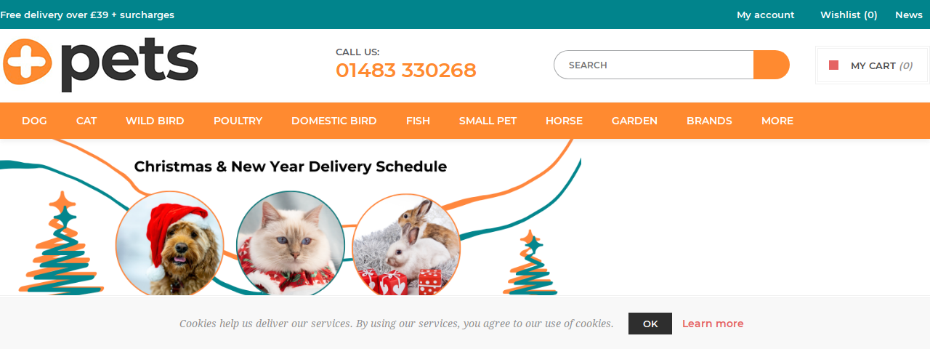Click the orange search submit button

tap(772, 65)
